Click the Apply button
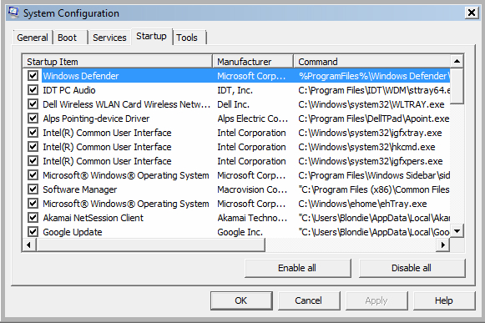This screenshot has width=485, height=323. point(376,300)
